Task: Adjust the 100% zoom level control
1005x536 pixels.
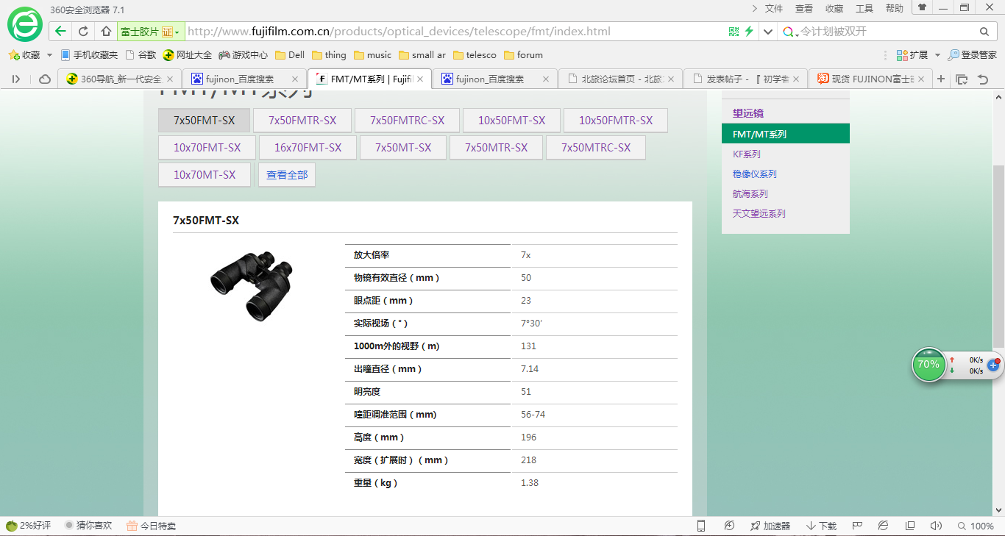Action: pos(976,526)
